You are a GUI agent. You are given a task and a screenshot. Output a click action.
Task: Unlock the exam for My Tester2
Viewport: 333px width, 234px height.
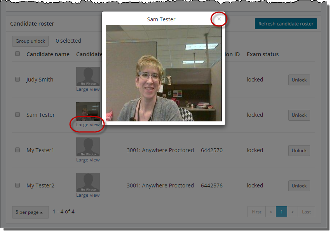coord(299,186)
